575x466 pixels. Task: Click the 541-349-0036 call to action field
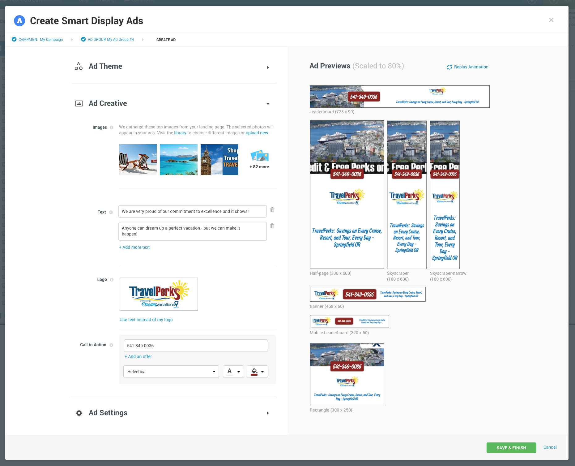[x=196, y=346]
